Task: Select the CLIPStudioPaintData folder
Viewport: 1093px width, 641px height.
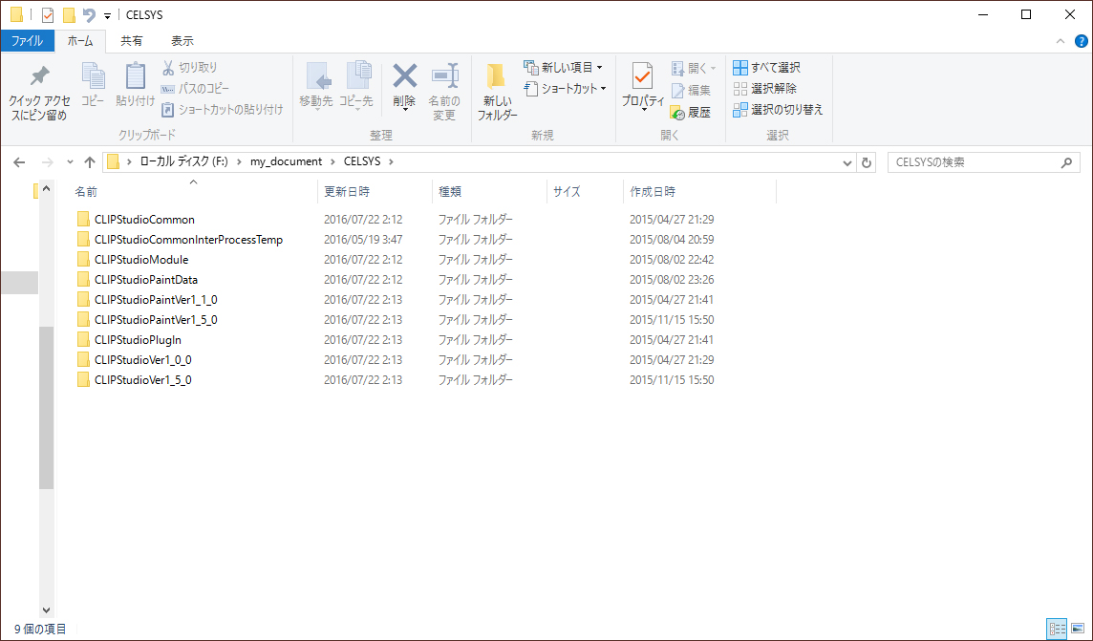Action: point(138,280)
